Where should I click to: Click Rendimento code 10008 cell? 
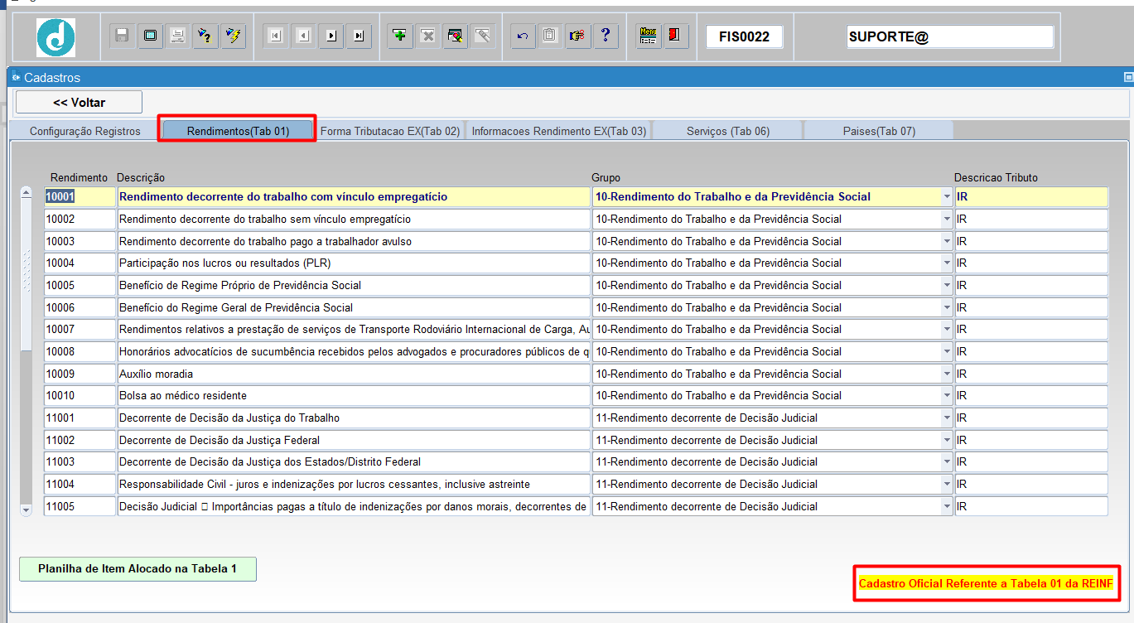click(x=80, y=352)
